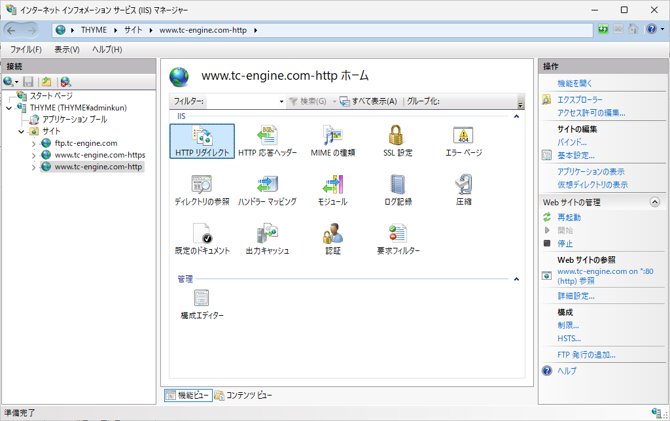The image size is (670, 421).
Task: Open the 表示(V) menu
Action: click(67, 50)
